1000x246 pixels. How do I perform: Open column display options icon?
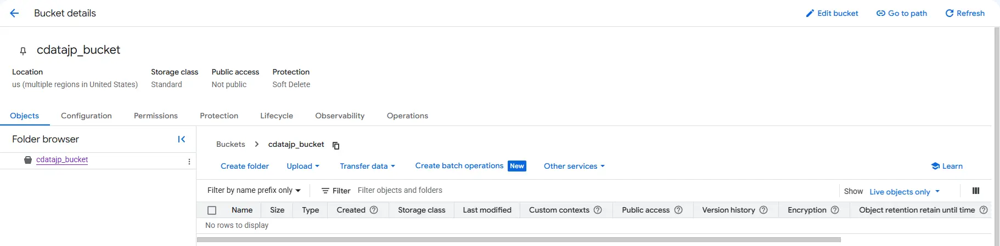[976, 191]
